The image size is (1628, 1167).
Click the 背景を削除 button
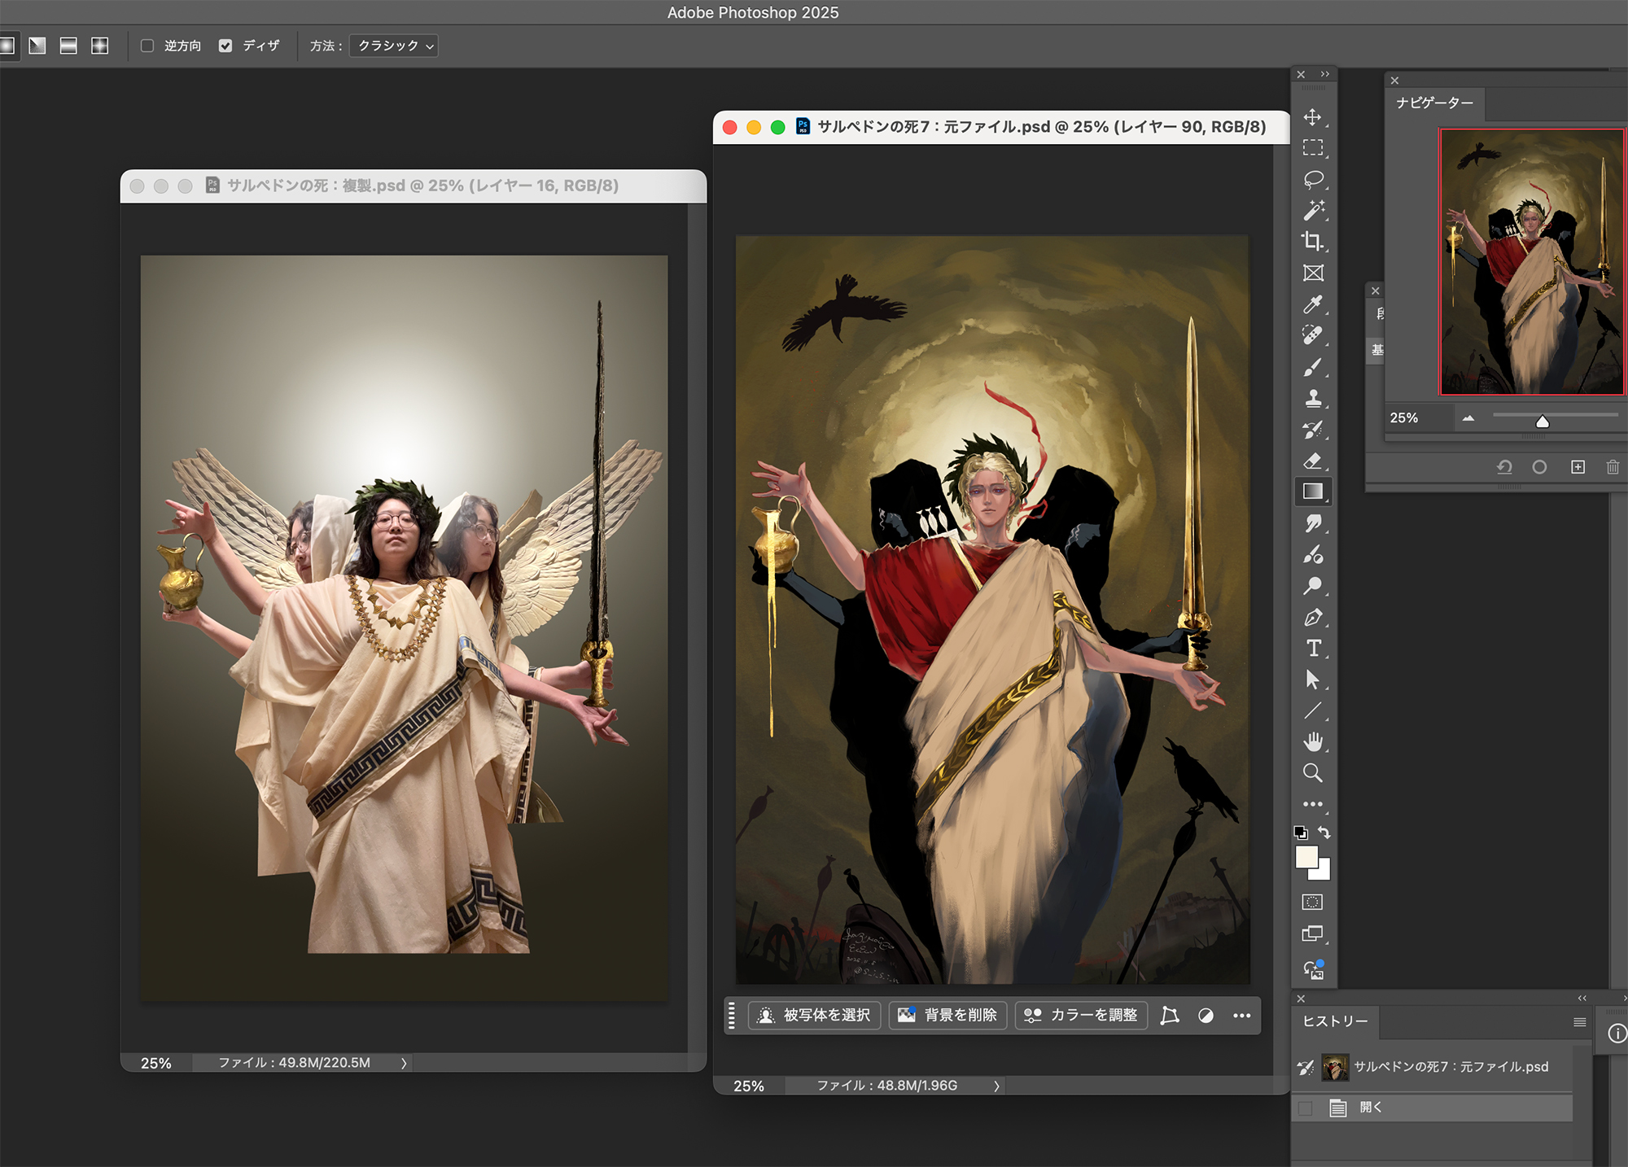tap(947, 1015)
